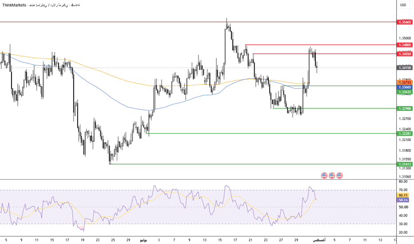Screen dimensions: 414x244
Task: Click the RSI 80.00 scale value
Action: pyautogui.click(x=403, y=182)
